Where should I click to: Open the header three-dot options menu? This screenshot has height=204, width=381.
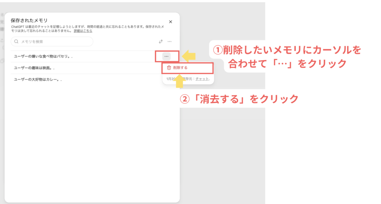(x=169, y=42)
